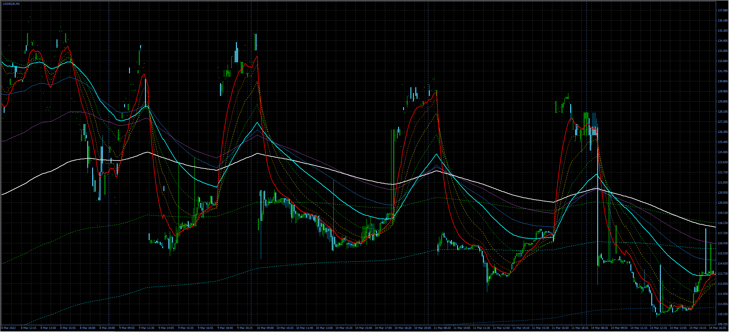Click the 109.255 price scale label

pyautogui.click(x=722, y=324)
